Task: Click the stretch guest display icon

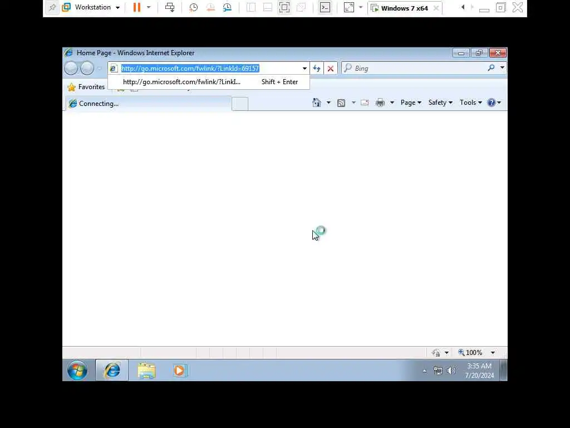Action: tap(349, 7)
